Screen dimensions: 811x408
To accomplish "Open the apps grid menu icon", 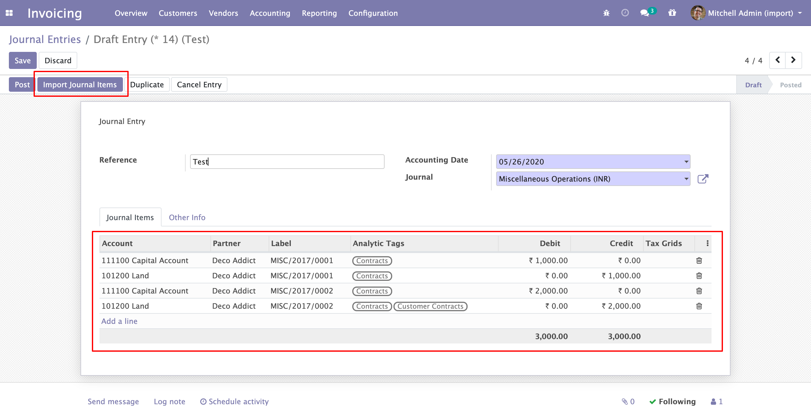I will 9,13.
